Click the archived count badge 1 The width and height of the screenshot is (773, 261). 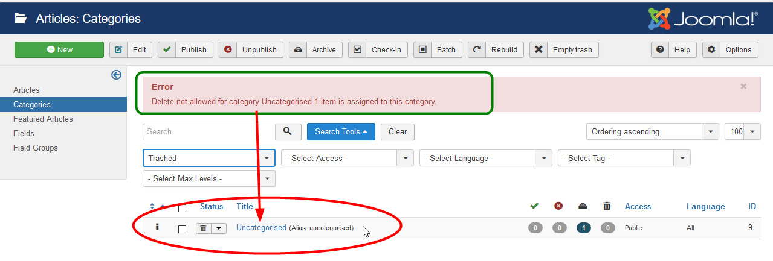583,228
